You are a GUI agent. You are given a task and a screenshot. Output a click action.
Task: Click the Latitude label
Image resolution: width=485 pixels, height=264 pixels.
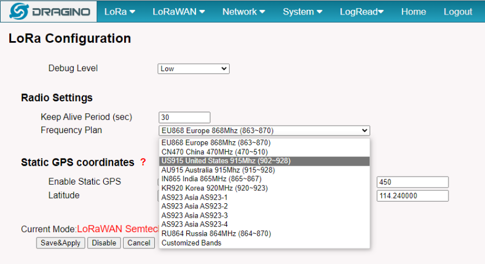pos(64,195)
